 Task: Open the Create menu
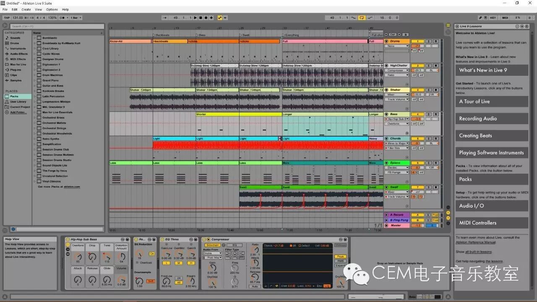coord(26,9)
